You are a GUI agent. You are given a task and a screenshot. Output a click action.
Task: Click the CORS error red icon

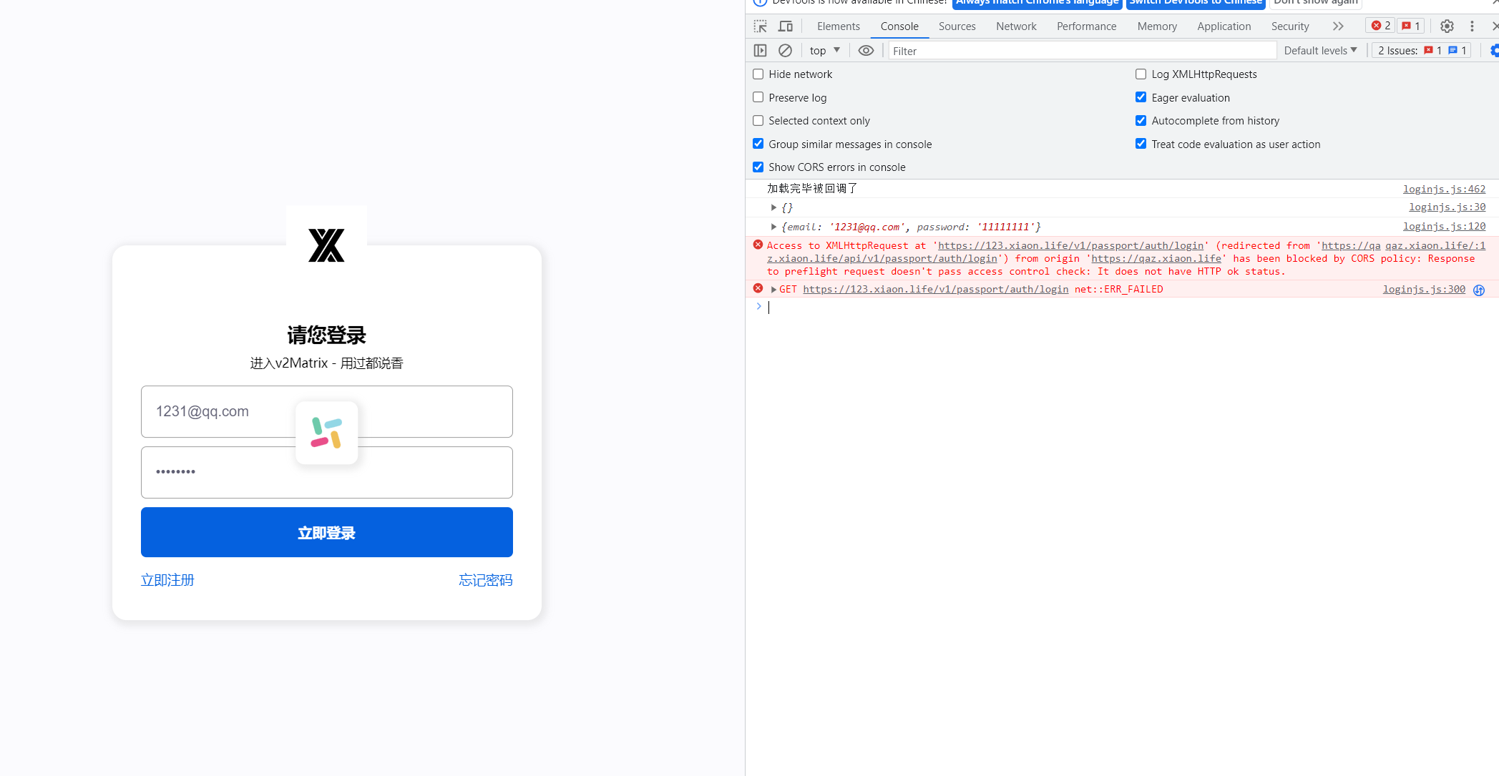click(758, 245)
